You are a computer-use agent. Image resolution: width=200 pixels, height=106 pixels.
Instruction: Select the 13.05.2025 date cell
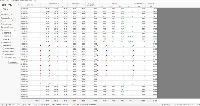[31, 36]
